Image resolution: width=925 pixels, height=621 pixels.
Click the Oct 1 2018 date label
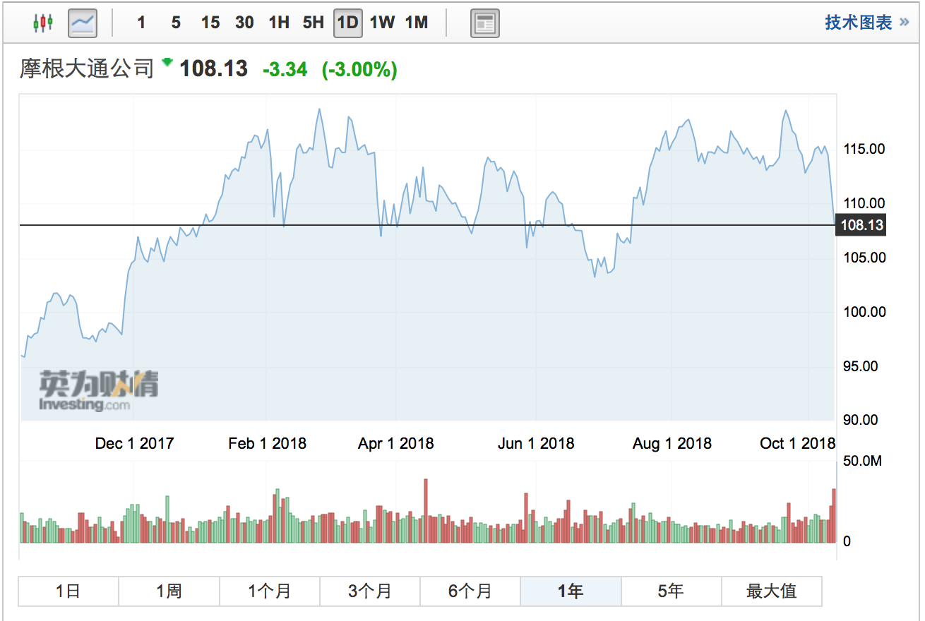[798, 443]
